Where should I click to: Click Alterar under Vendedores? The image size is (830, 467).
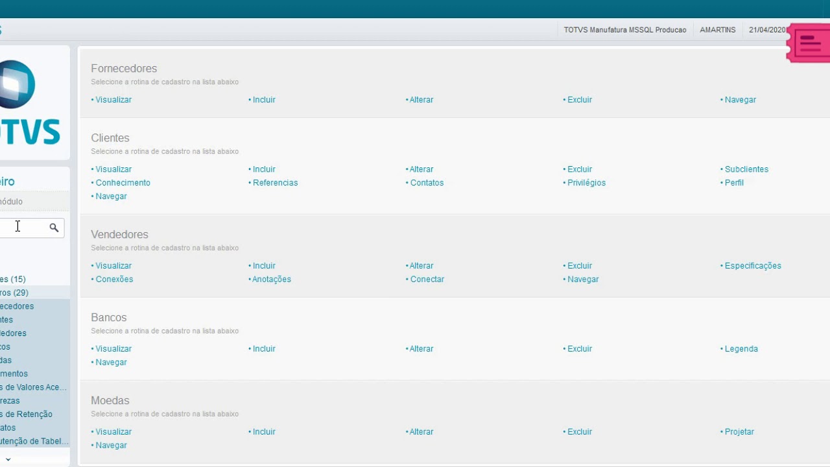coord(421,266)
